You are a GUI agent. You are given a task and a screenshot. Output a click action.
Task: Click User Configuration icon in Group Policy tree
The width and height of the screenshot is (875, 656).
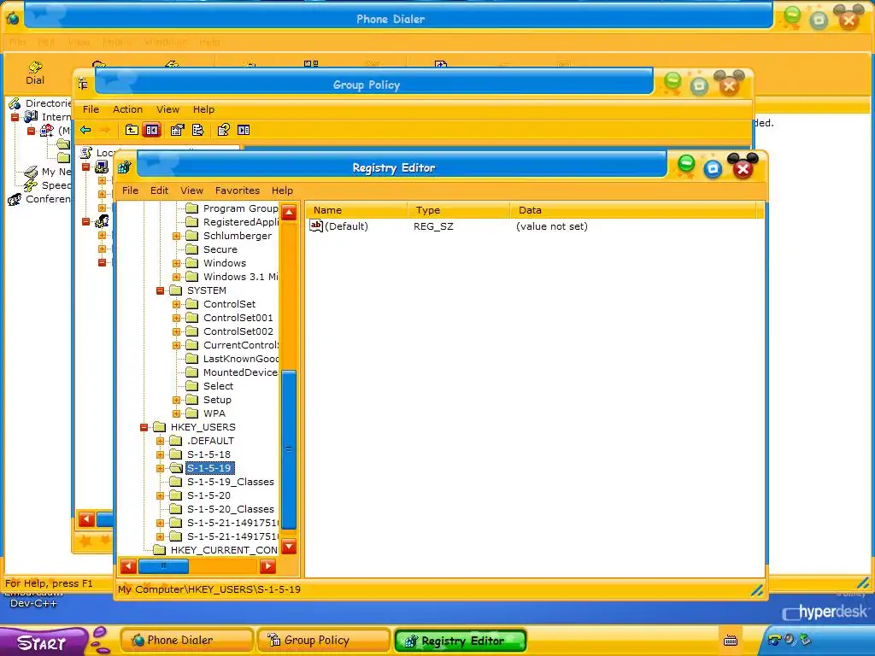click(x=102, y=221)
